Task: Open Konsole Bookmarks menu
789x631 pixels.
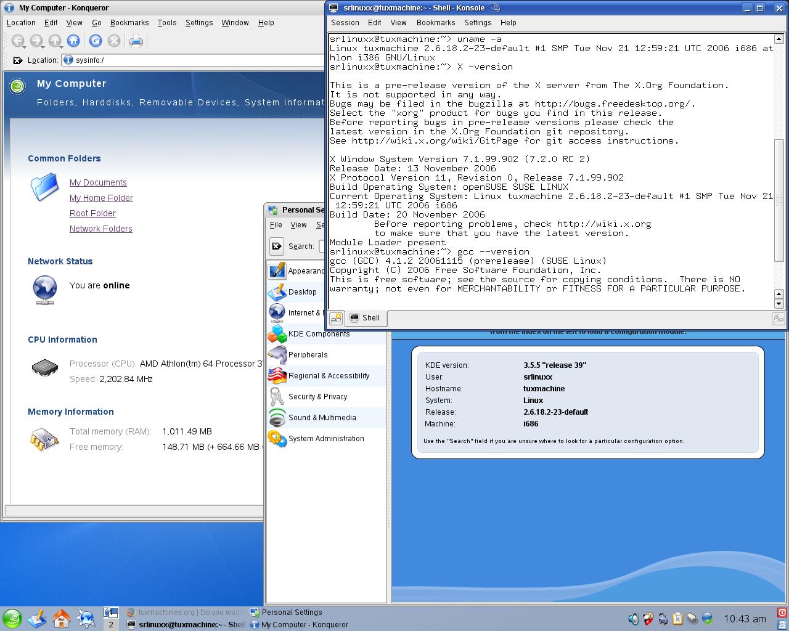Action: tap(436, 23)
